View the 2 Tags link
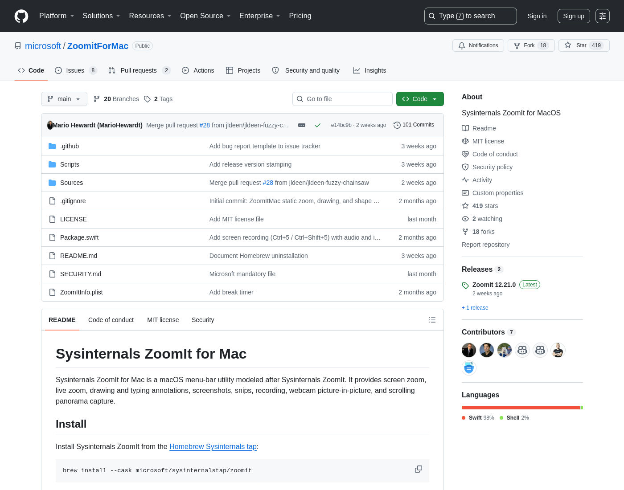 pyautogui.click(x=158, y=99)
